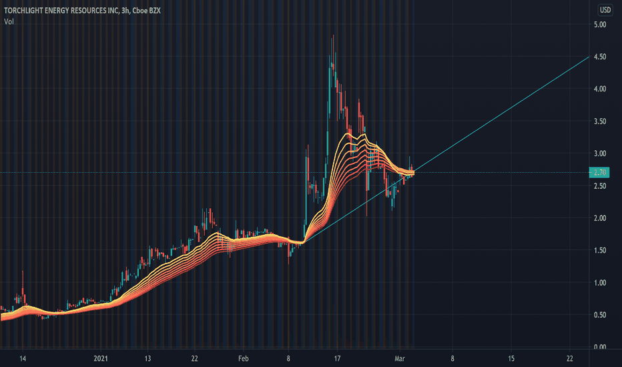Click the 2.00 price axis label
Screen dimensions: 622x367
600,218
